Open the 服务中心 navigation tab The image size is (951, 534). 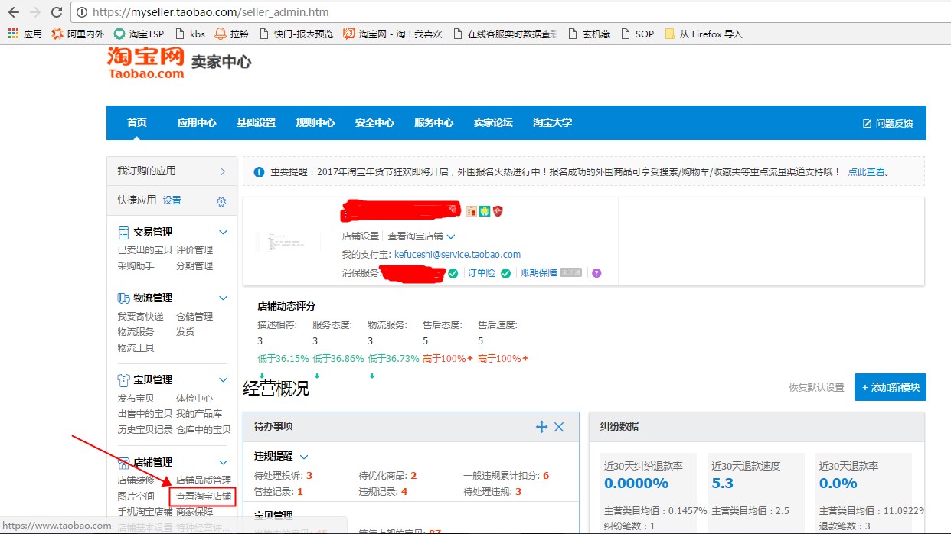click(434, 122)
